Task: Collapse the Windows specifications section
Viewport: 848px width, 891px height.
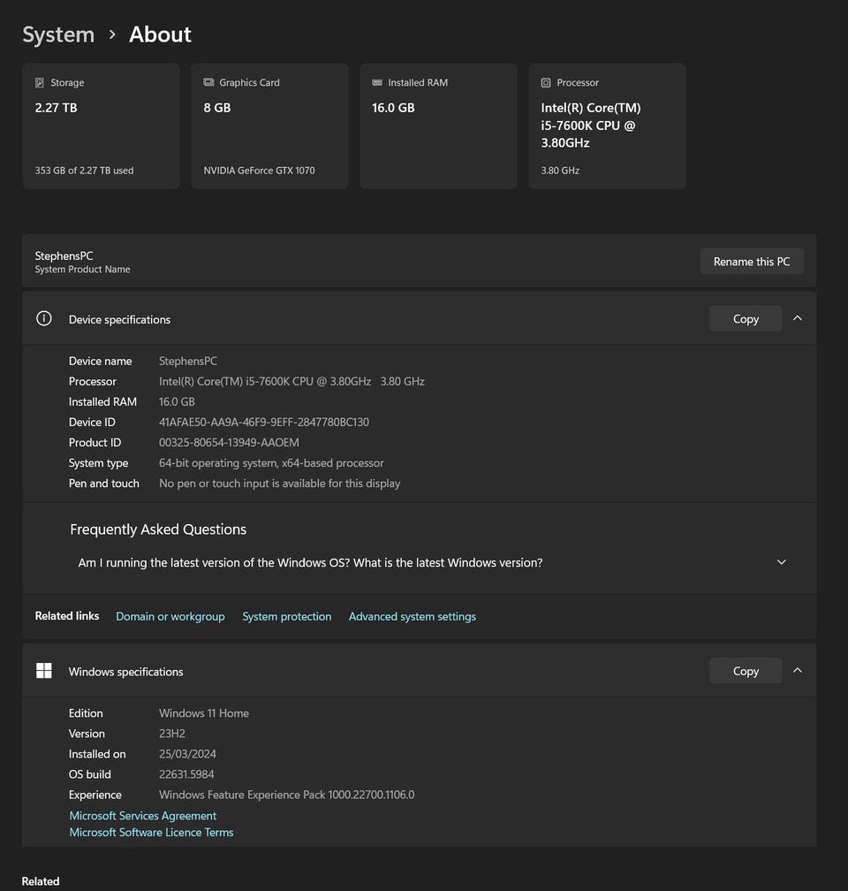Action: pyautogui.click(x=798, y=671)
